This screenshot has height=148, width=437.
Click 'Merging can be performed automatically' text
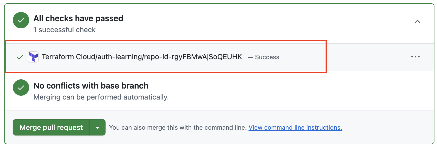pyautogui.click(x=101, y=97)
